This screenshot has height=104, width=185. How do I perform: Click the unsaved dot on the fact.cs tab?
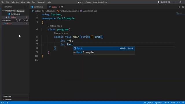(x=62, y=7)
